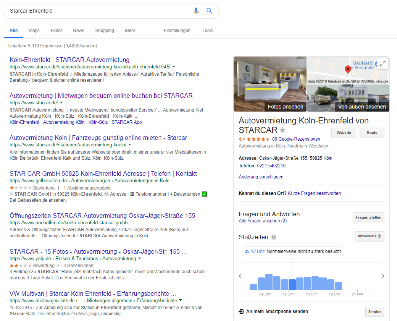The width and height of the screenshot is (397, 321).
Task: Click the Senden button
Action: click(x=375, y=311)
